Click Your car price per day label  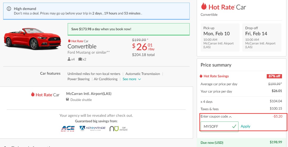point(216,91)
